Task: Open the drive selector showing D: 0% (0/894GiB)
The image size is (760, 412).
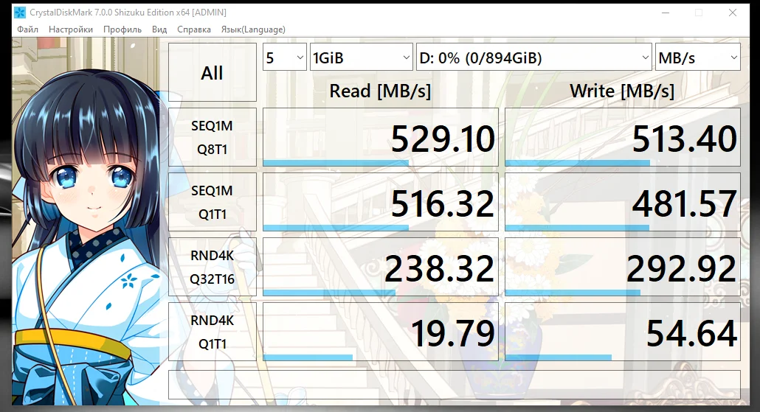Action: [x=533, y=57]
